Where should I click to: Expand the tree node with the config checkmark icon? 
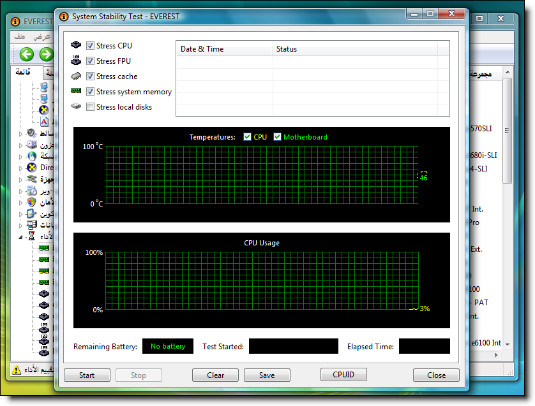20,214
